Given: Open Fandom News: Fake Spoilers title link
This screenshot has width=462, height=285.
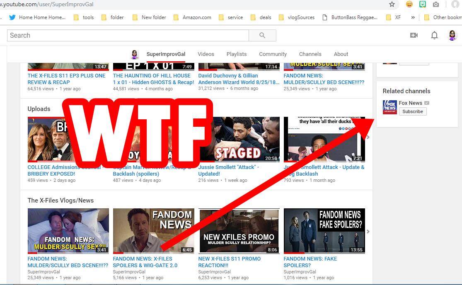Looking at the screenshot, I should tap(310, 262).
